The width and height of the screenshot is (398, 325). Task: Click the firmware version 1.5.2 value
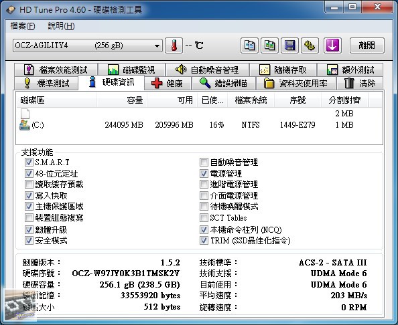tap(170, 262)
